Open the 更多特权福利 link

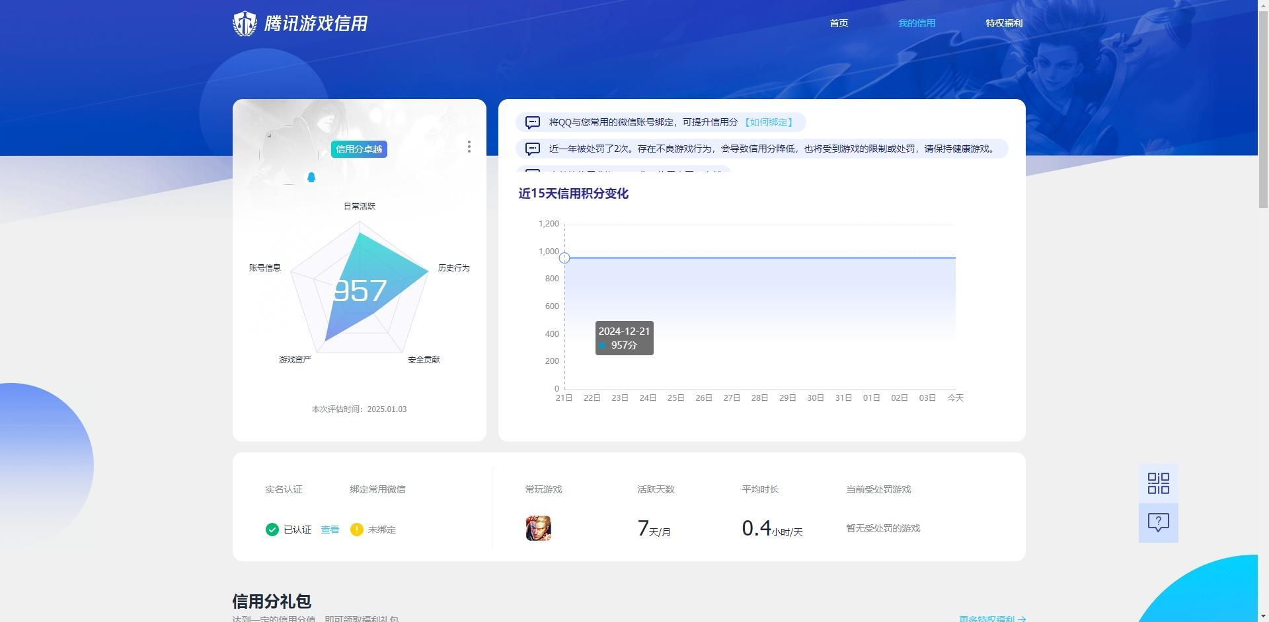992,618
